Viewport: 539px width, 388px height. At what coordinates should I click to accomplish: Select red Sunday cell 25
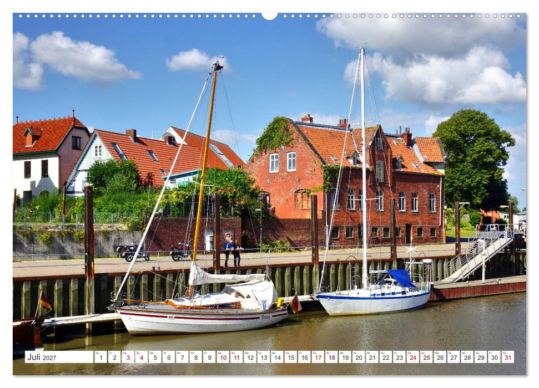click(x=427, y=357)
